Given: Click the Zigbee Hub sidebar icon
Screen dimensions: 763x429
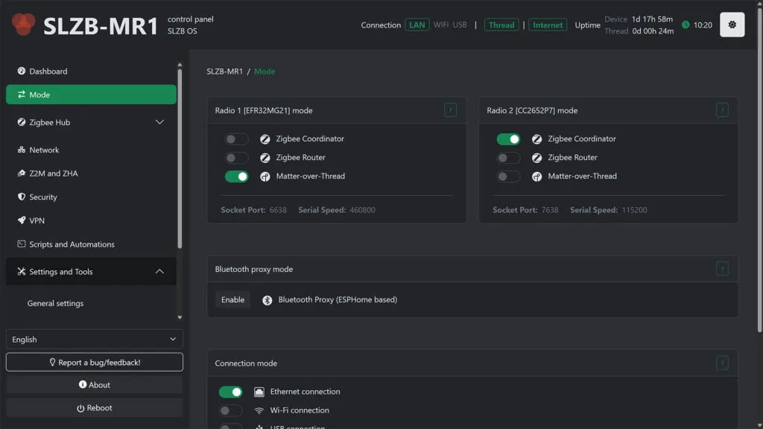Looking at the screenshot, I should [22, 122].
